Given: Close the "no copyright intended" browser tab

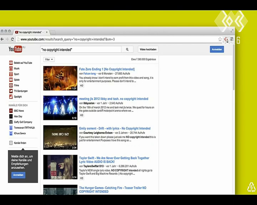Looking at the screenshot, I should (x=47, y=32).
